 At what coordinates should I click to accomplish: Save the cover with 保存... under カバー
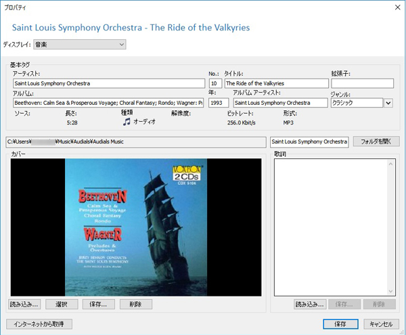tap(98, 305)
